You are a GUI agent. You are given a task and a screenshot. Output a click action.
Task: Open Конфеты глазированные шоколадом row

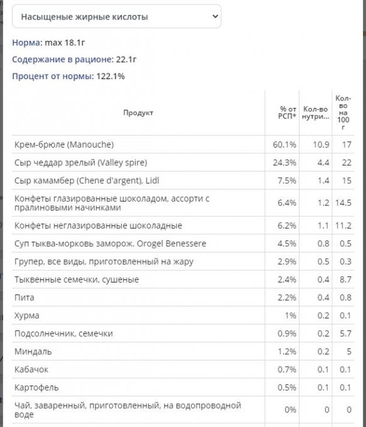(183, 203)
